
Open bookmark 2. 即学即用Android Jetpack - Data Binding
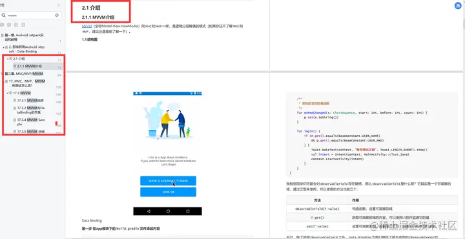point(26,49)
